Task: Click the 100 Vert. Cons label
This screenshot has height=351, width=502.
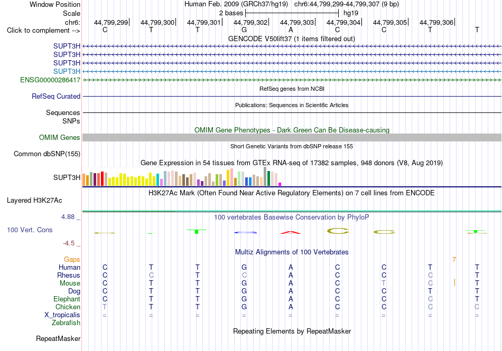Action: [x=30, y=230]
